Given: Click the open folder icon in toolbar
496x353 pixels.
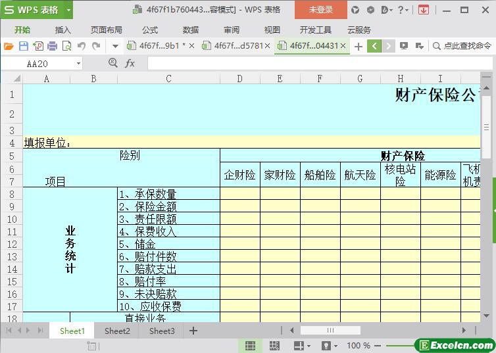Looking at the screenshot, I should coord(9,46).
